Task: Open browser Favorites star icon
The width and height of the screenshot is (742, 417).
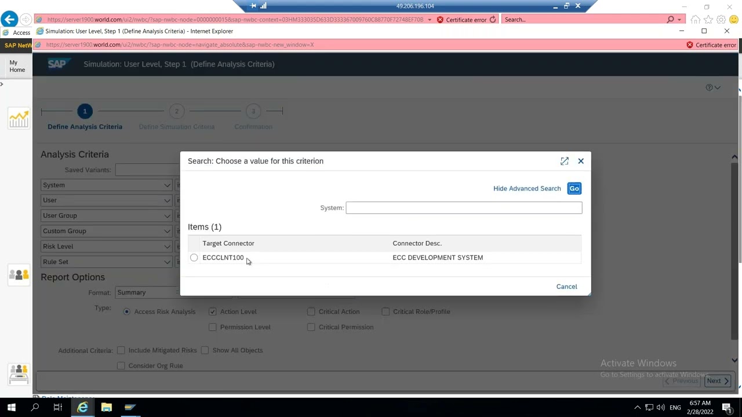Action: (x=708, y=20)
